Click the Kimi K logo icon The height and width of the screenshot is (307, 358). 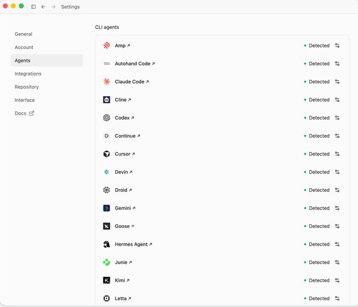[x=107, y=280]
